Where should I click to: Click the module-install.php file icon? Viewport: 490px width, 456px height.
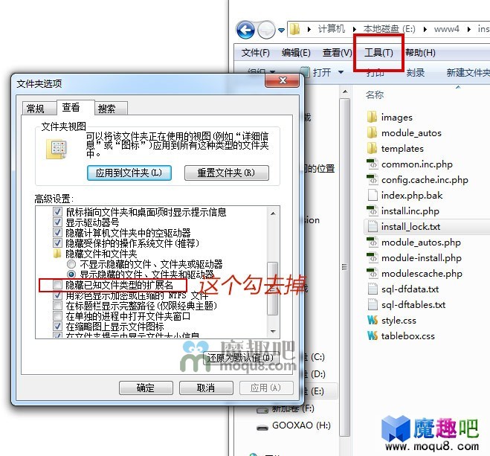tap(373, 258)
